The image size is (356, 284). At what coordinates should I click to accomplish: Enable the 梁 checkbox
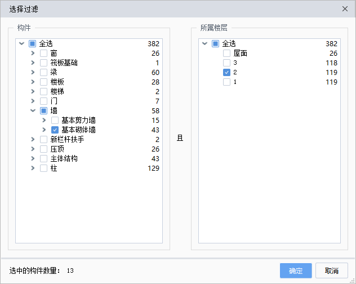43,73
